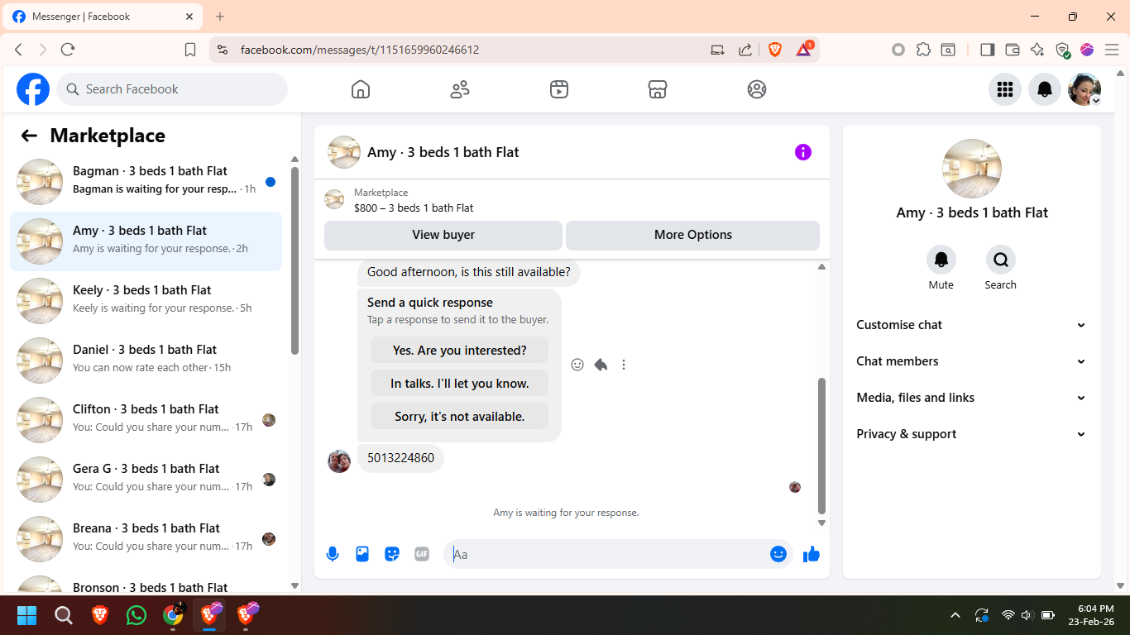Open Facebook notifications bell
1130x635 pixels.
[x=1045, y=89]
